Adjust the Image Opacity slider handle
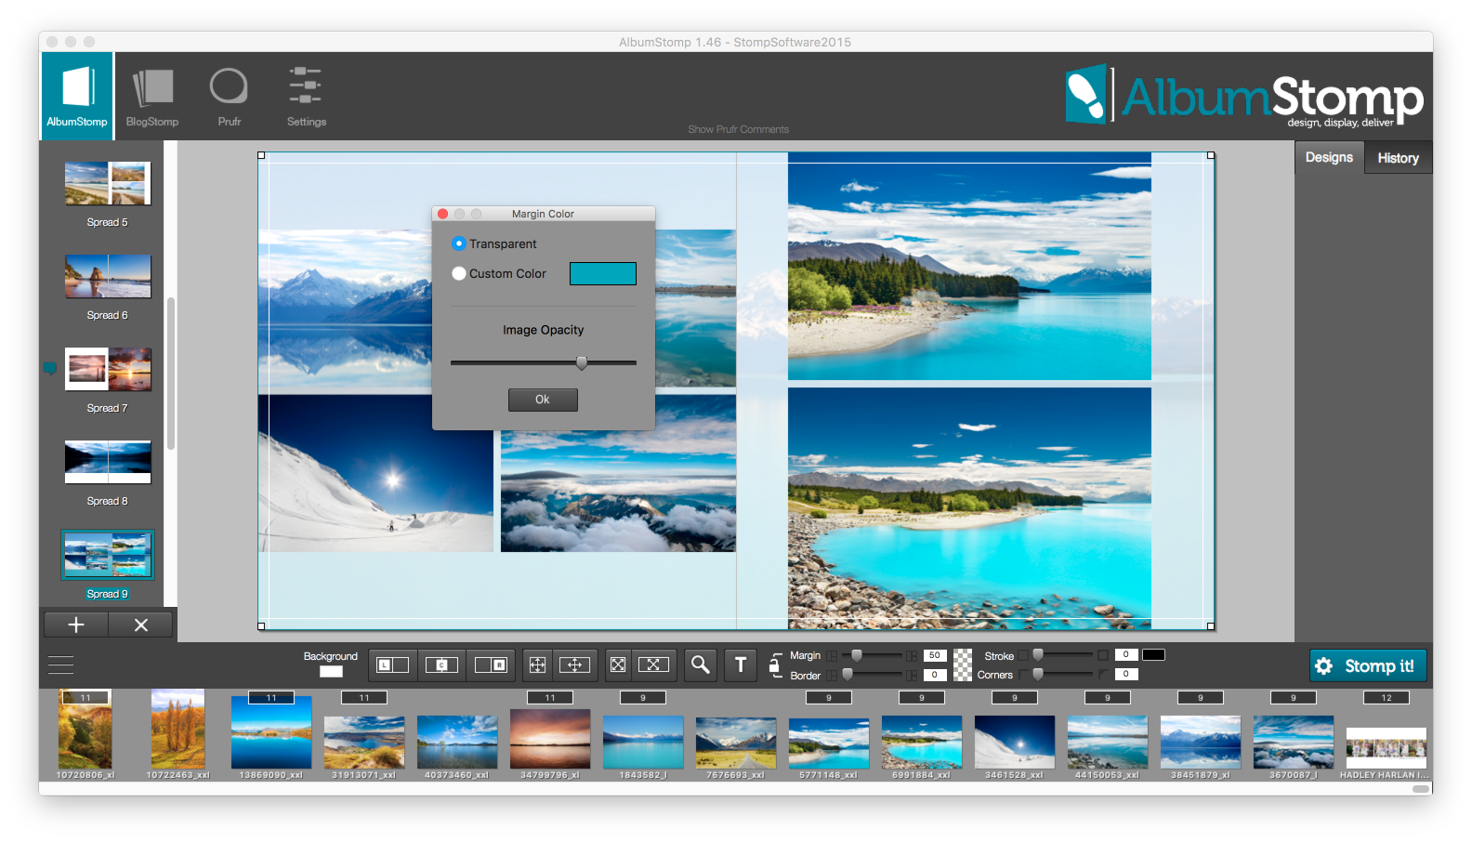Screen dimensions: 1472x842 click(x=582, y=362)
